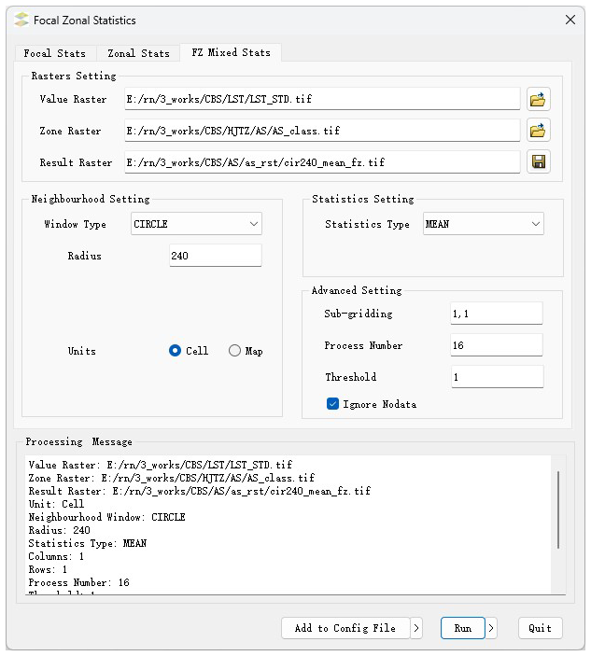The width and height of the screenshot is (591, 656).
Task: Browse for Value Raster file
Action: pyautogui.click(x=538, y=99)
